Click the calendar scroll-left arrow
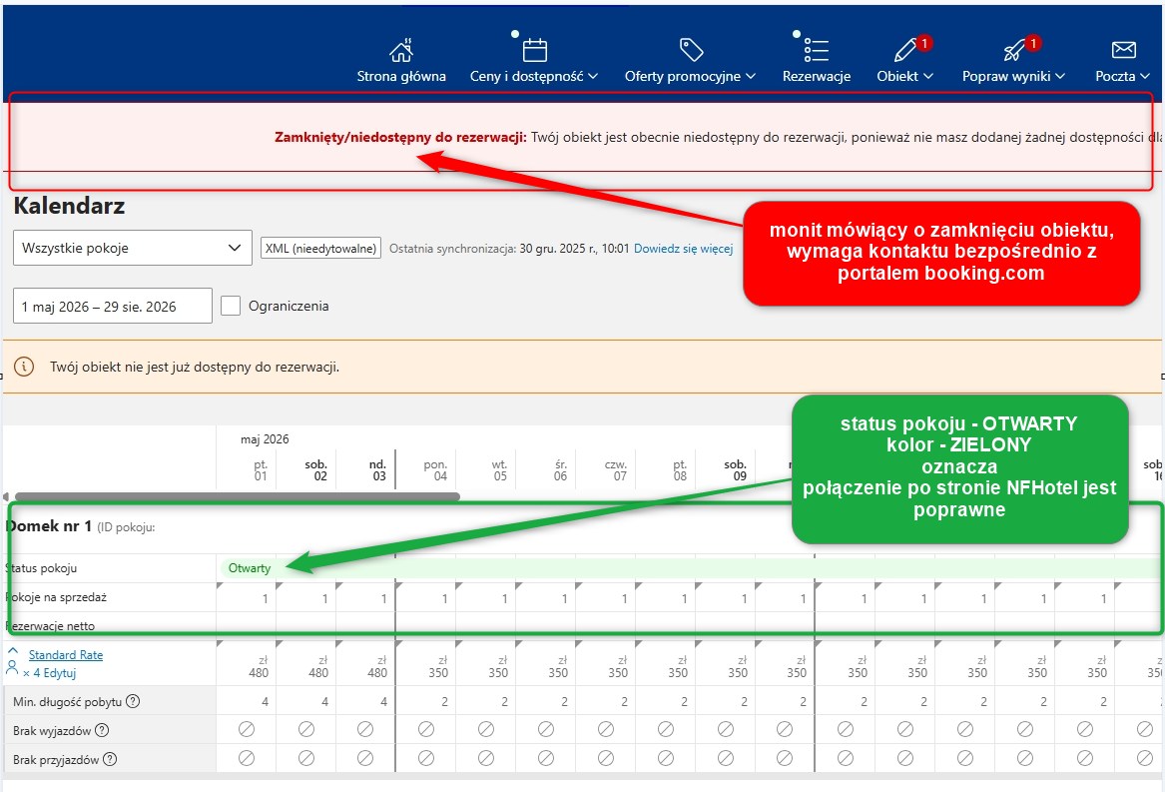Screen dimensions: 1165x792 coord(7,496)
